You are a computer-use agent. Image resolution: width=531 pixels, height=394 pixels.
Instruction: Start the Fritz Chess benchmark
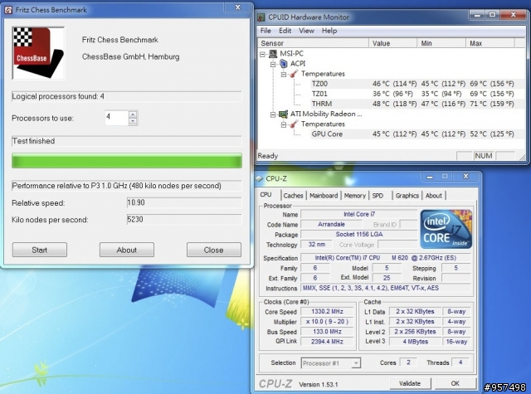[x=40, y=250]
